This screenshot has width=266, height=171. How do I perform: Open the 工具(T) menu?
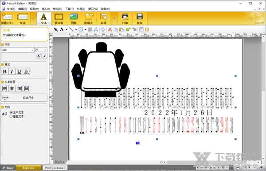70,9
